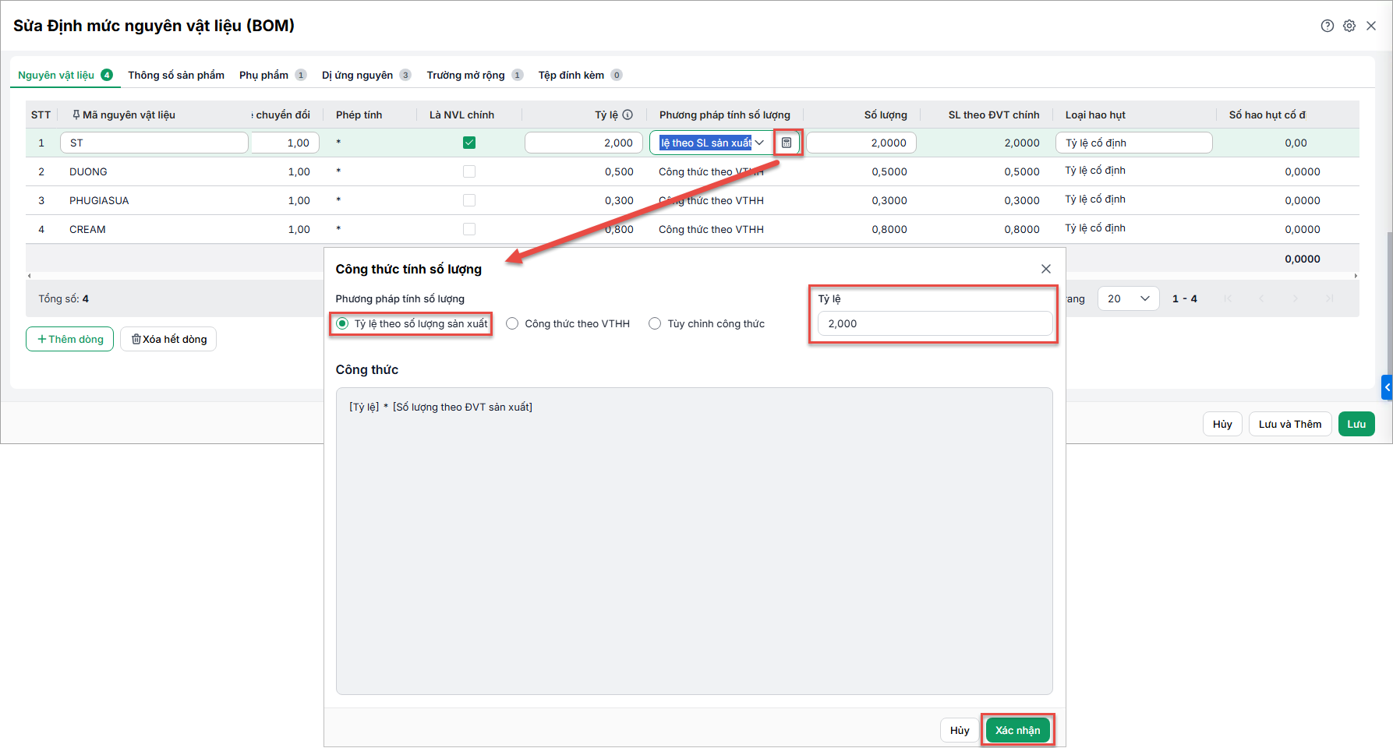Click the green Lưu button
Screen dimensions: 1393x748
pos(1356,424)
